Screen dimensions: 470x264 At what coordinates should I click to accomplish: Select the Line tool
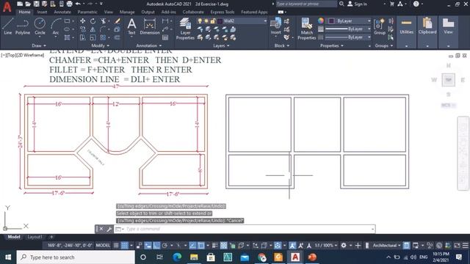click(x=8, y=26)
